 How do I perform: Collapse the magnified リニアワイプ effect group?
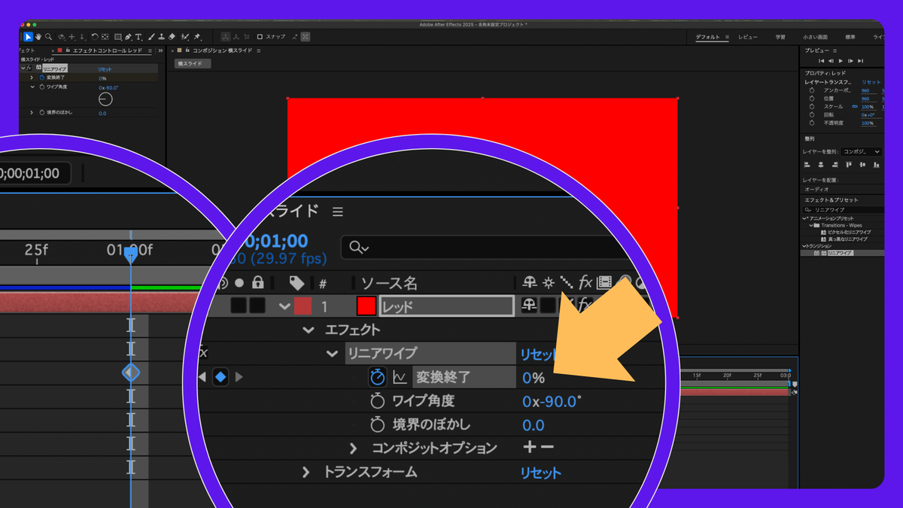tap(332, 353)
